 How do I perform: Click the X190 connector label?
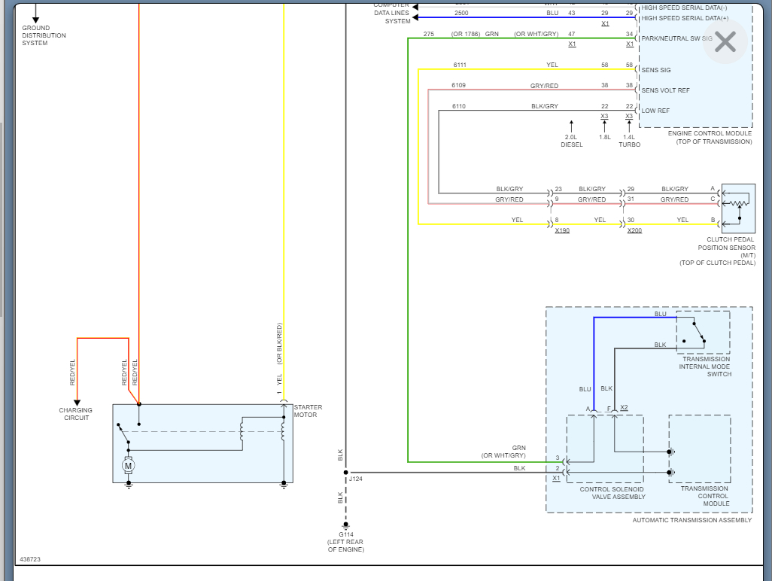tap(562, 230)
